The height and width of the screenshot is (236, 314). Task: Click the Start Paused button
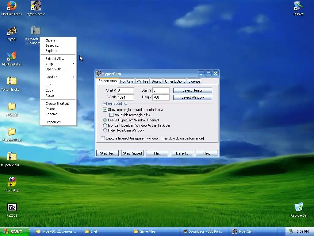[132, 153]
